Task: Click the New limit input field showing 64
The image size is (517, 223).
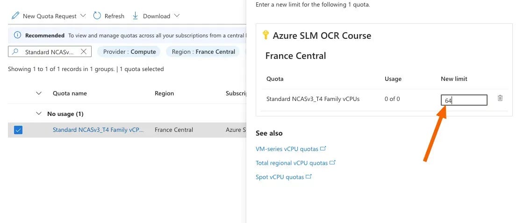Action: pyautogui.click(x=464, y=100)
